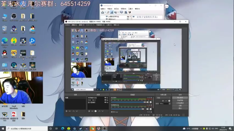Select the 场景 entry in Scenes list
The width and height of the screenshot is (234, 131).
point(75,98)
